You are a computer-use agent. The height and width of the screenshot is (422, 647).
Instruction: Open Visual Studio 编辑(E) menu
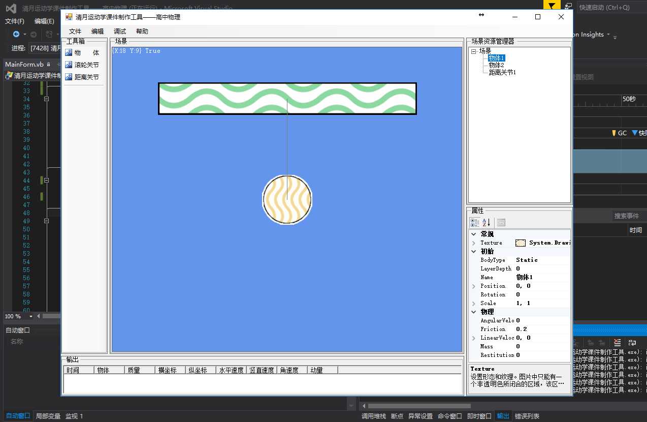tap(44, 21)
